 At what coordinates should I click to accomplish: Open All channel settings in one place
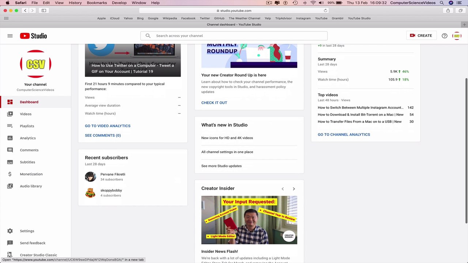[227, 152]
